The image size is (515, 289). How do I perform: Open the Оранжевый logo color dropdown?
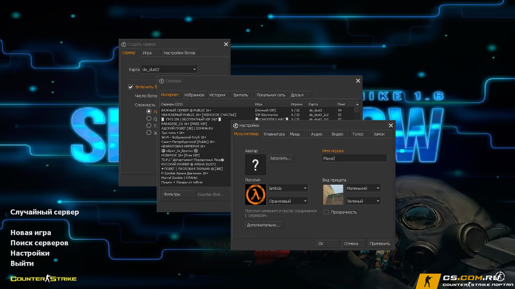tap(288, 201)
